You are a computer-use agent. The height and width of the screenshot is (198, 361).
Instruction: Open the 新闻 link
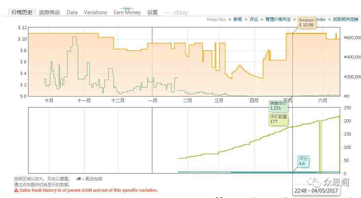click(x=238, y=19)
